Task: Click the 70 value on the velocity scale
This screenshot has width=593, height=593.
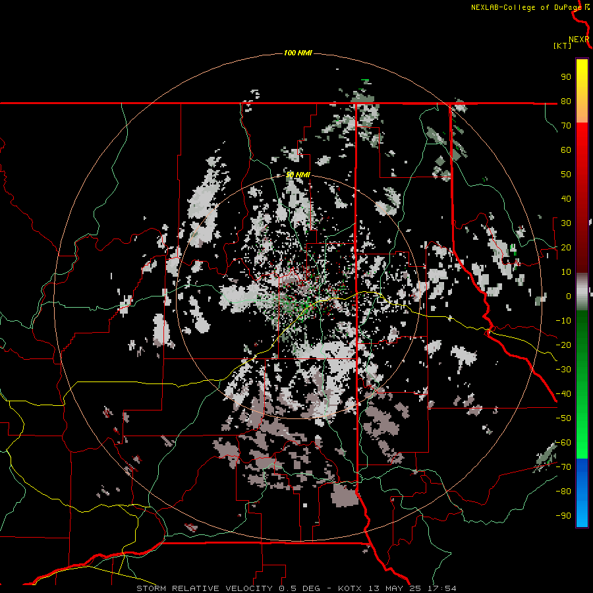Action: (x=566, y=126)
